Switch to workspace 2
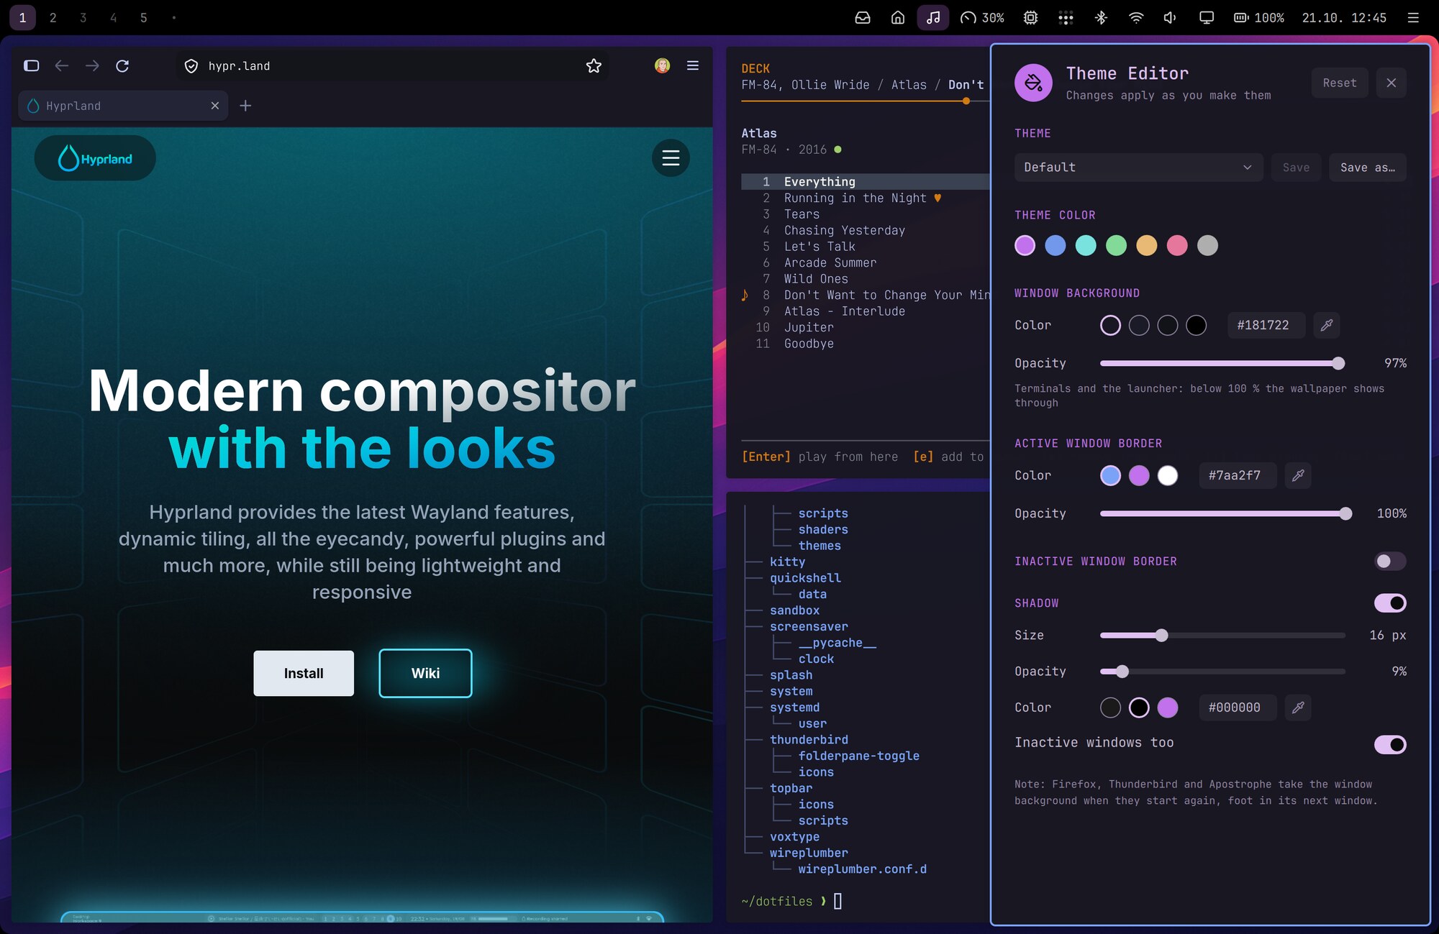The image size is (1439, 934). tap(53, 18)
